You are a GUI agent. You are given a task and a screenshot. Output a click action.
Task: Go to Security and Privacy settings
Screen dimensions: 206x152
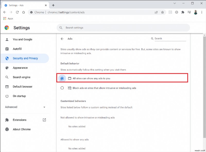(25, 58)
